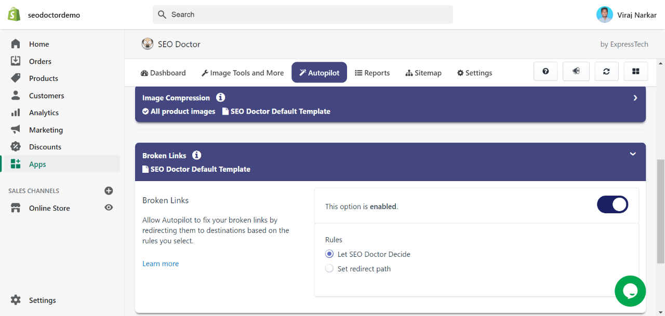Open Discounts in sidebar

45,147
